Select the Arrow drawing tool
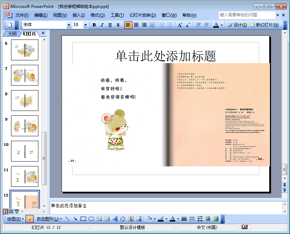 (75, 219)
